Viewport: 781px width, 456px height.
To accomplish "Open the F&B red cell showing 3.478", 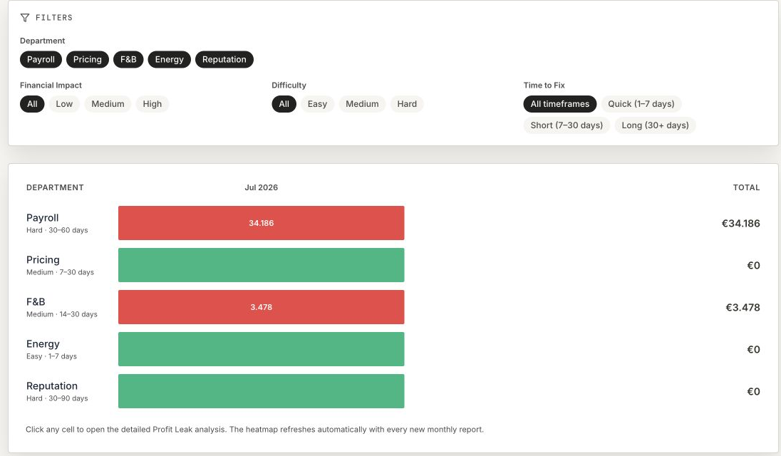I will (261, 307).
